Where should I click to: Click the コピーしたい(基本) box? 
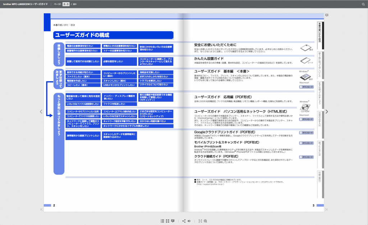(x=83, y=85)
